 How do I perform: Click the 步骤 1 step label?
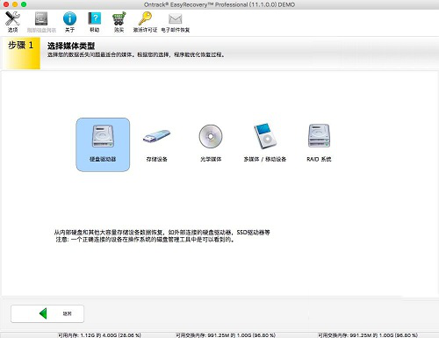pyautogui.click(x=21, y=46)
